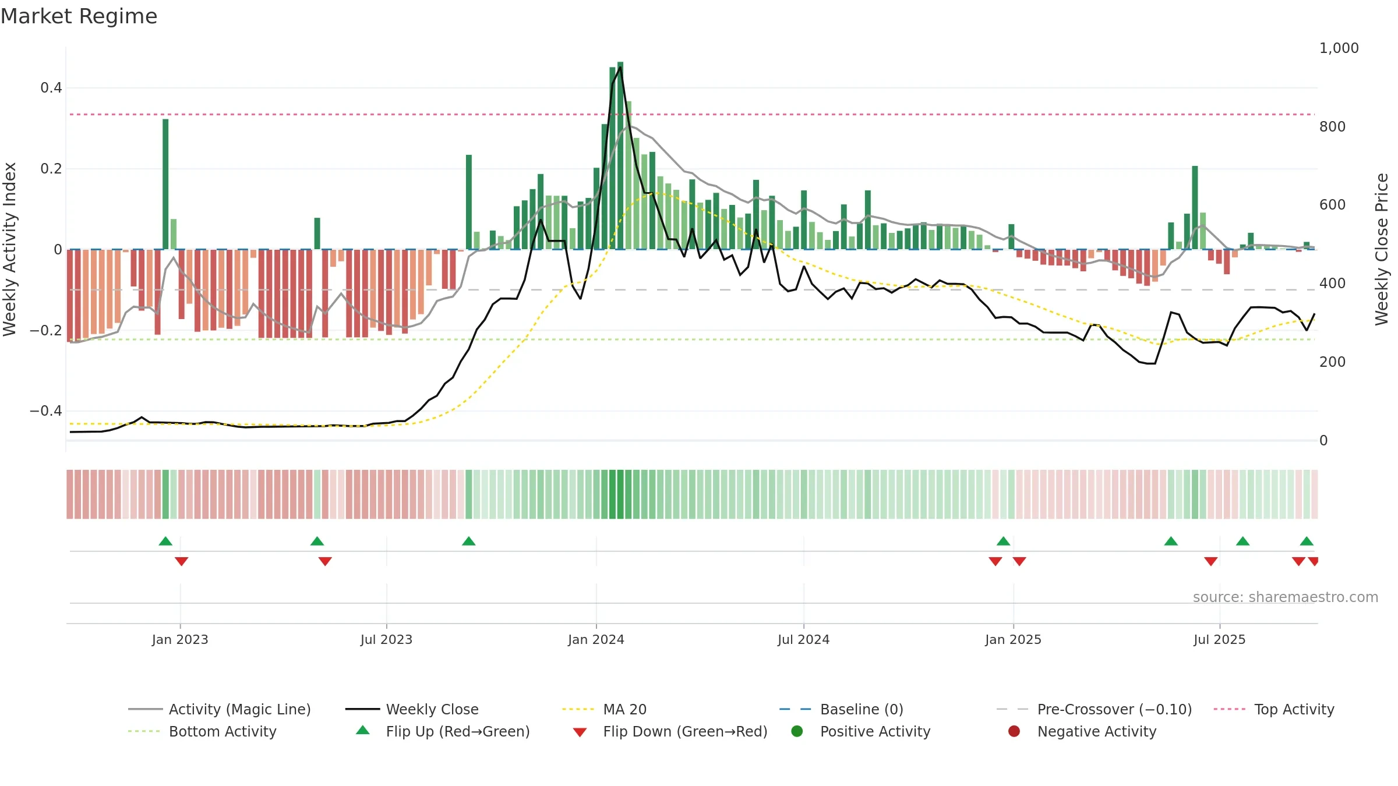The image size is (1398, 786).
Task: Toggle the Top Activity legend entry
Action: coord(1273,709)
